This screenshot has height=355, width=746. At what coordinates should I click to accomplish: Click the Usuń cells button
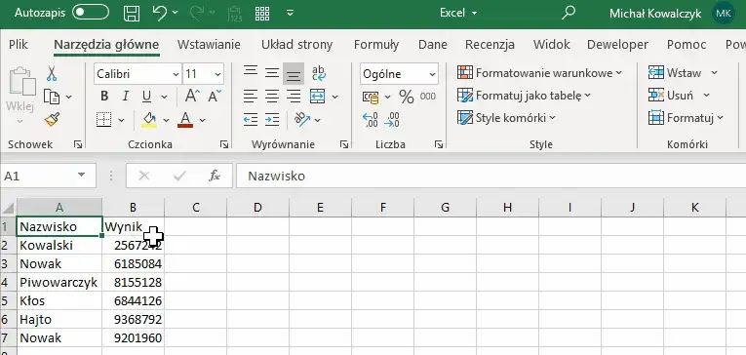[671, 96]
